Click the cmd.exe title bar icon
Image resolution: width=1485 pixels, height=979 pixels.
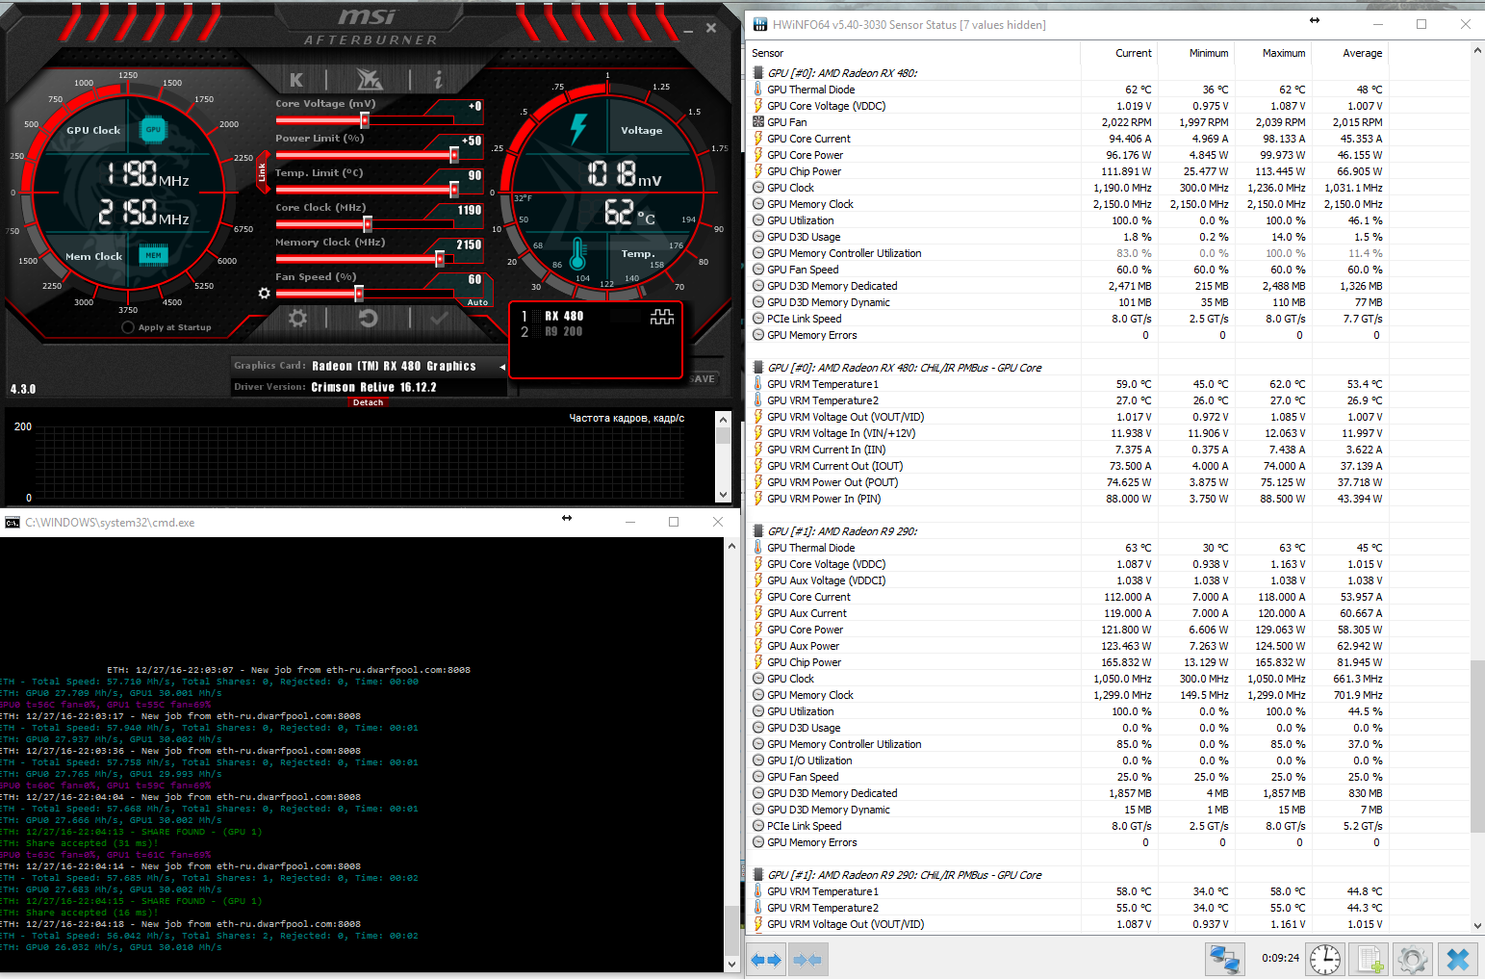coord(13,523)
